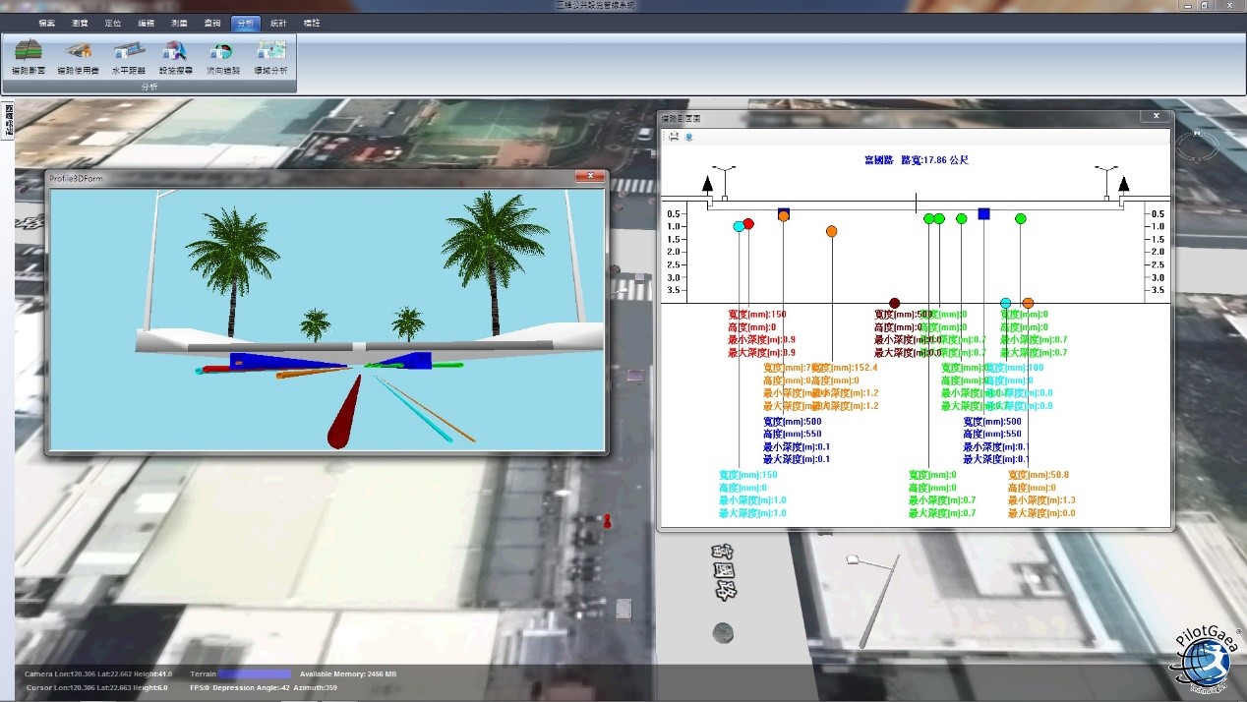The height and width of the screenshot is (702, 1247).
Task: Launch the 道路使用者 road user tool
Action: pos(78,57)
